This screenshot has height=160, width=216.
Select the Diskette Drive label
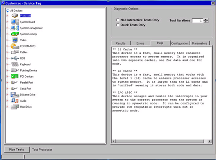tap(28, 95)
